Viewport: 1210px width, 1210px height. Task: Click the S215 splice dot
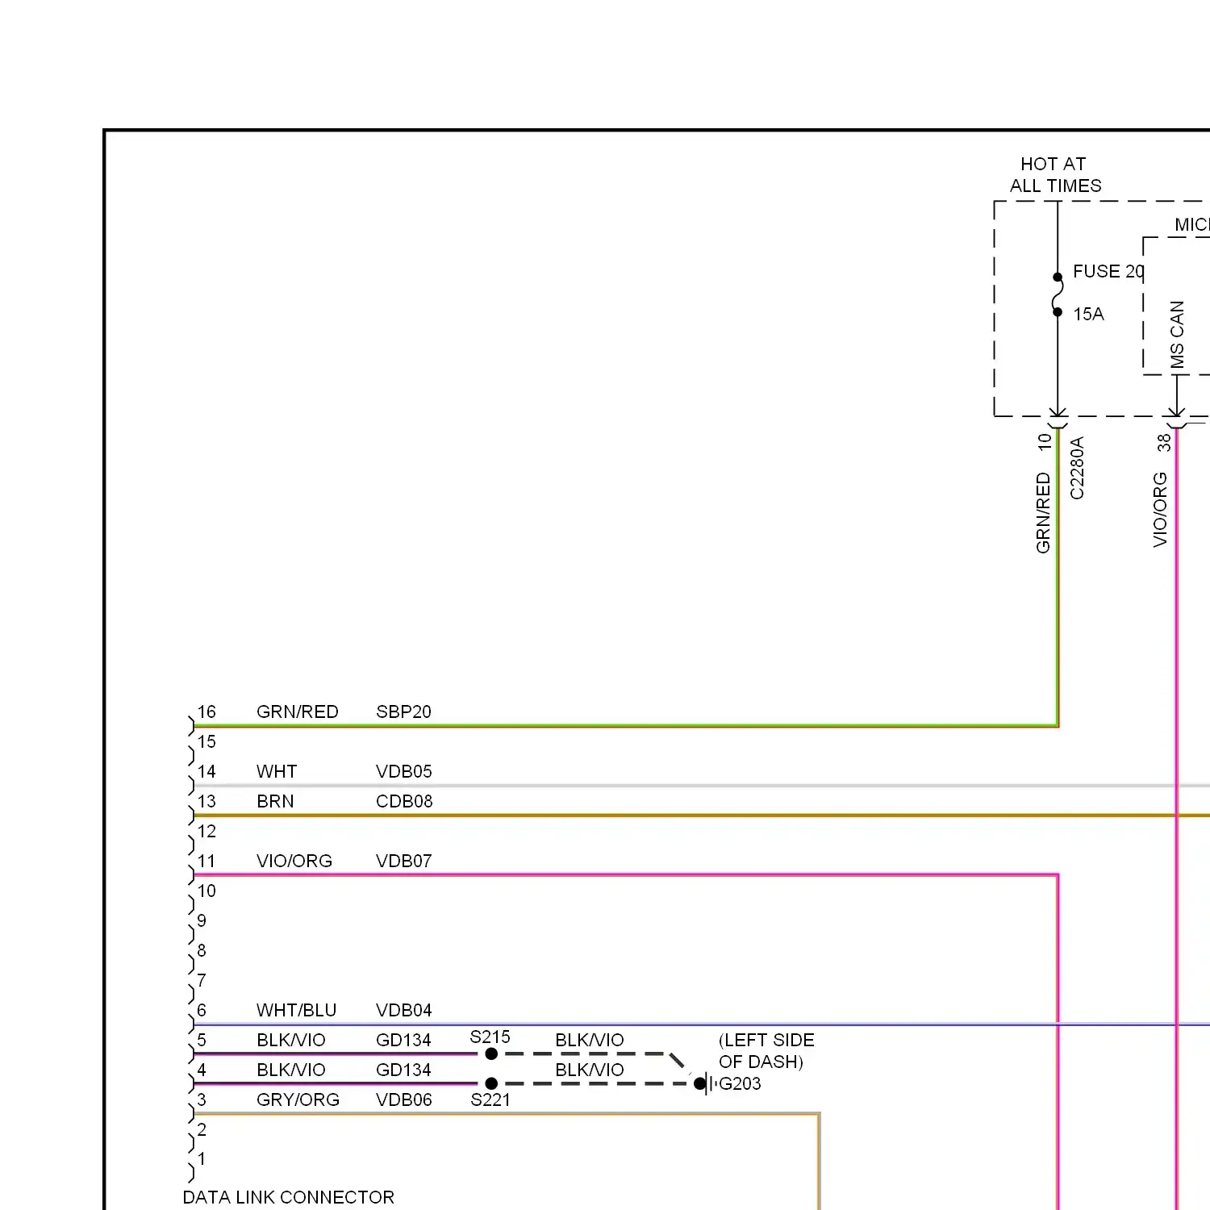click(491, 1054)
